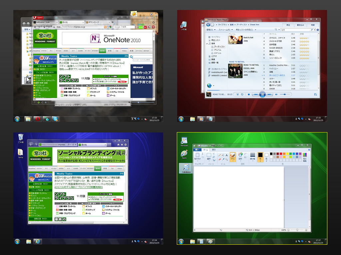Click the ROAD TO BETHEL album cover thumbnail
The width and height of the screenshot is (341, 255).
tap(235, 71)
